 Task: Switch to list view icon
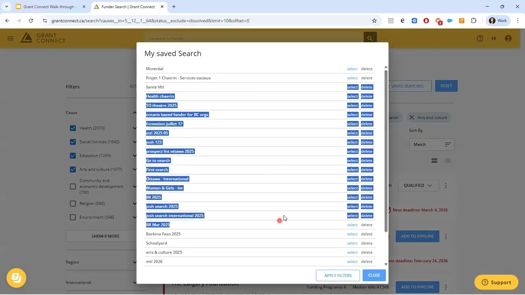click(447, 161)
